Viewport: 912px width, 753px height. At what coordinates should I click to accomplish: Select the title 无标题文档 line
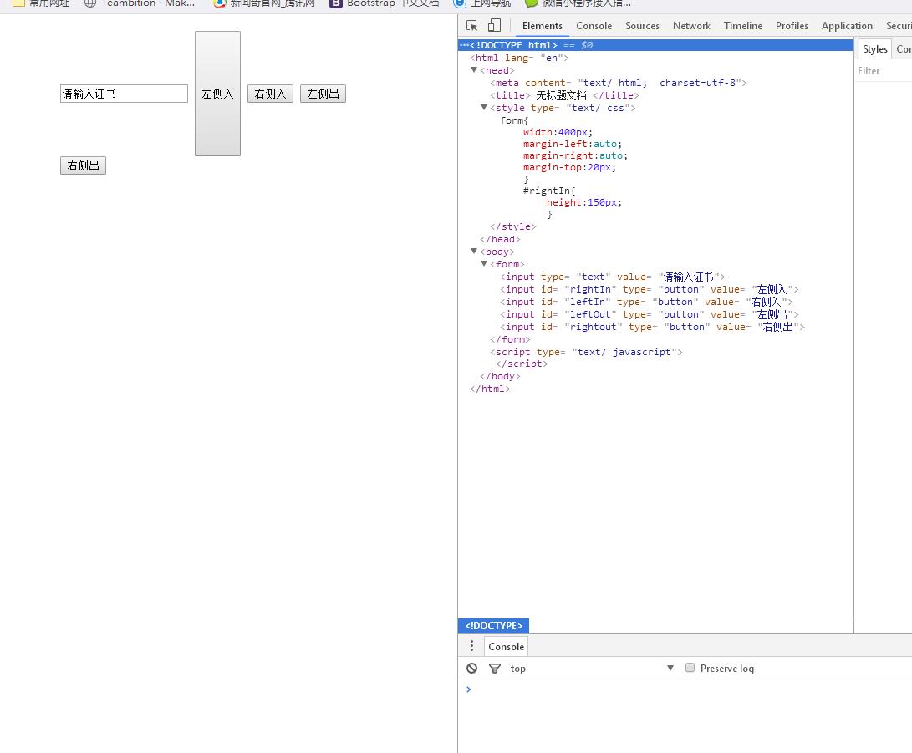pos(564,95)
